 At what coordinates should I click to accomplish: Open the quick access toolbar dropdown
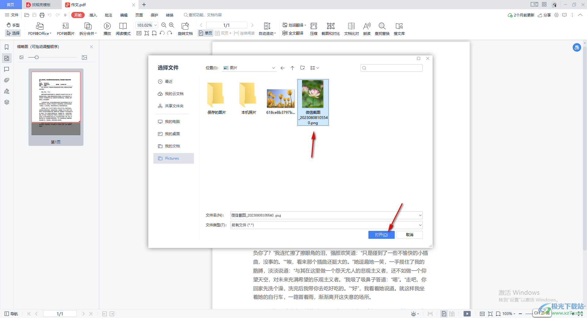tap(65, 15)
